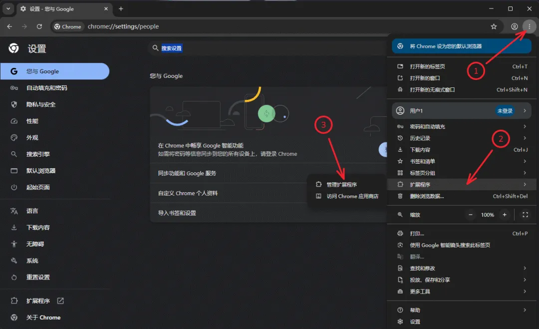539x329 pixels.
Task: Select 您与 Google in settings sidebar
Action: click(55, 71)
